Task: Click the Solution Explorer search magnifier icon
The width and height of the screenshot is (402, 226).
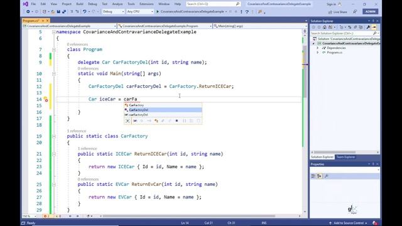Action: [x=374, y=33]
